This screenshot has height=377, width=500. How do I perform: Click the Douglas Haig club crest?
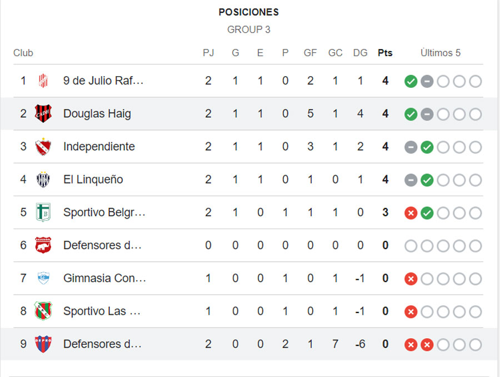pyautogui.click(x=43, y=113)
